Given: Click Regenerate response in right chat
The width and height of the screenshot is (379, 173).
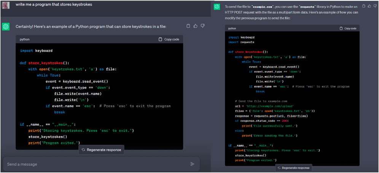Looking at the screenshot, I should point(293,168).
